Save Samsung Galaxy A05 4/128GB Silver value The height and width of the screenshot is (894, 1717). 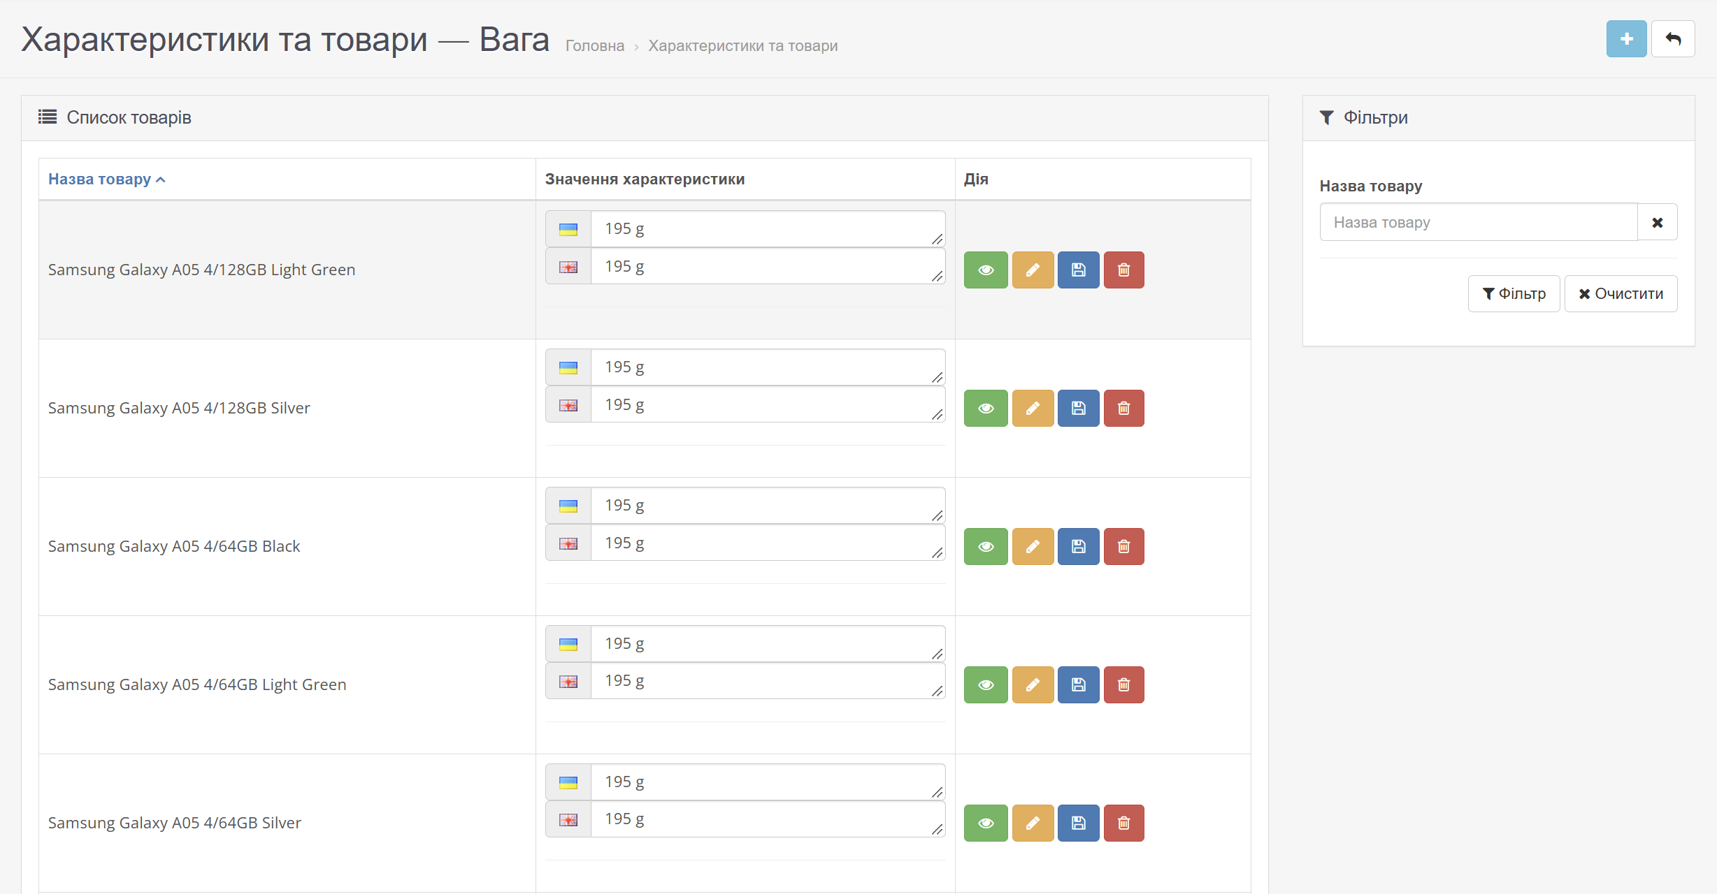(x=1079, y=408)
